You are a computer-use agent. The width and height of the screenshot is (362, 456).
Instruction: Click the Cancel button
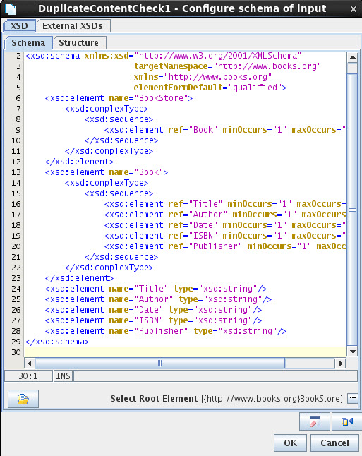(x=334, y=443)
